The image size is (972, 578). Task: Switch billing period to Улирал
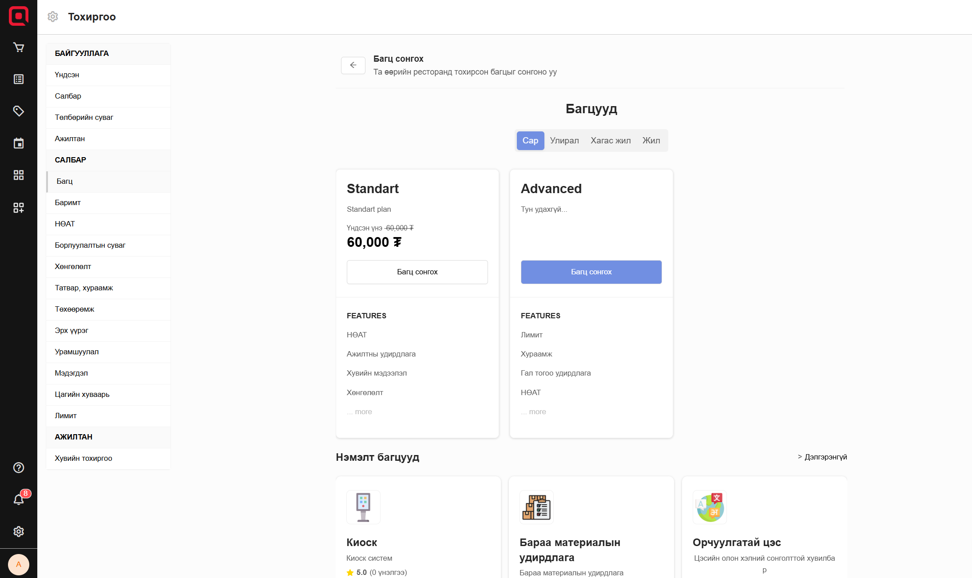[x=564, y=141]
